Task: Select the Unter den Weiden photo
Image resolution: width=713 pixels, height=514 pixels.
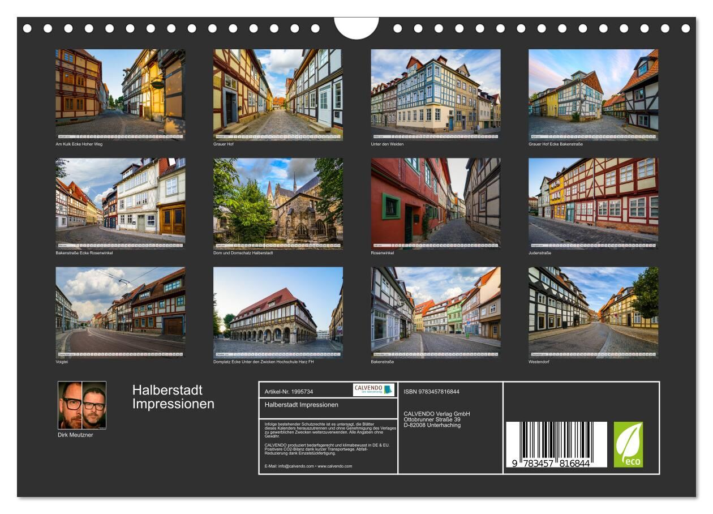Action: (x=435, y=92)
